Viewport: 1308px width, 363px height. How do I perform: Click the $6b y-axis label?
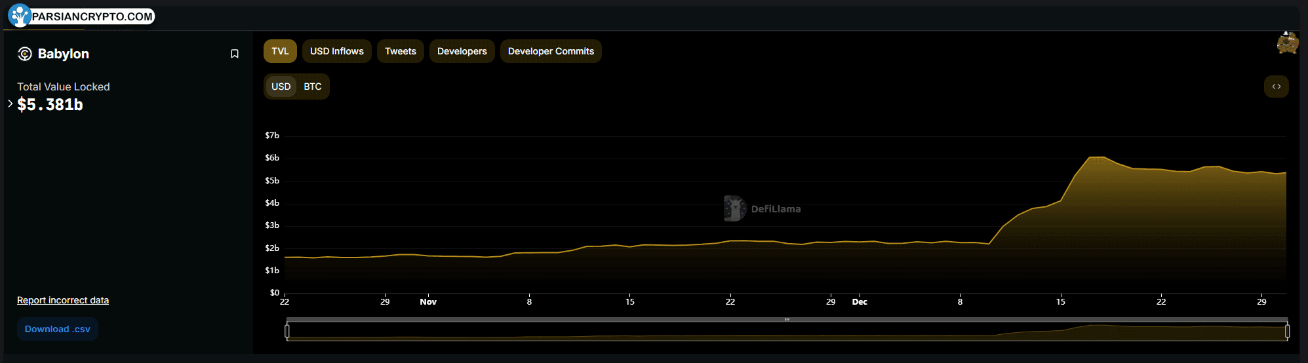point(272,158)
